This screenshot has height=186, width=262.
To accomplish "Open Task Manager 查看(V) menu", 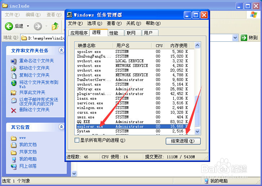I will click(x=114, y=23).
